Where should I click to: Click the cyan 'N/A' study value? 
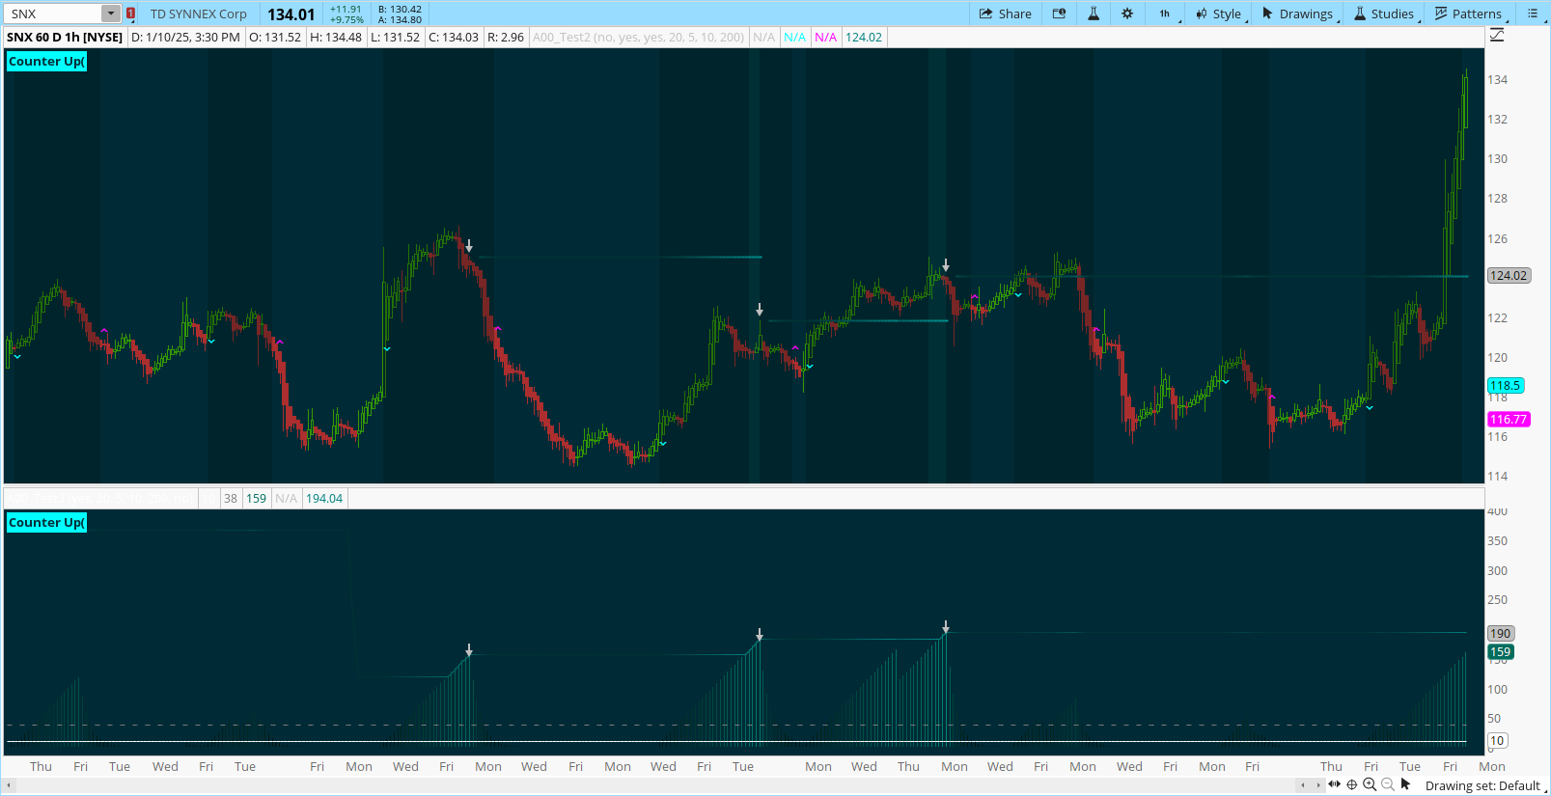[x=795, y=37]
